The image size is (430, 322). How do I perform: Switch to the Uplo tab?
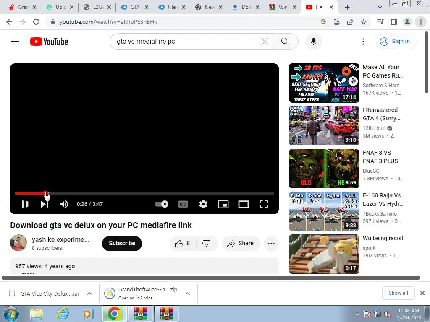(60, 7)
